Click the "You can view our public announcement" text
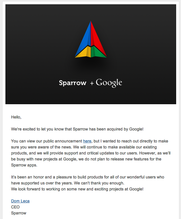The width and height of the screenshot is (181, 219). tap(47, 141)
